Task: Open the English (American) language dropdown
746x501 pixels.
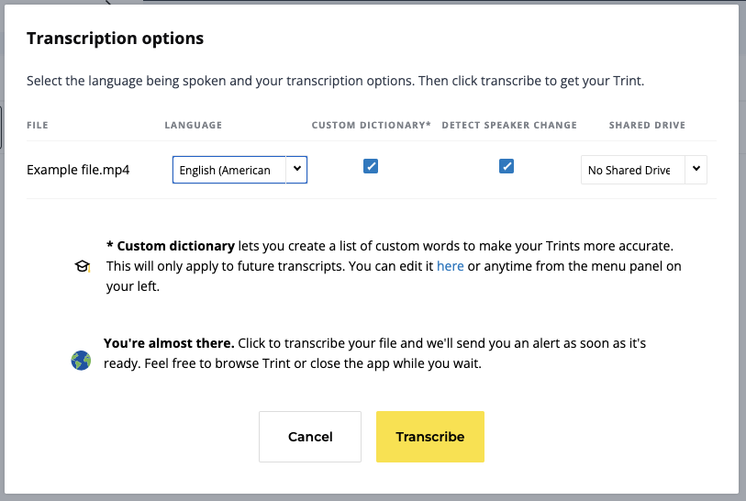Action: (x=229, y=170)
